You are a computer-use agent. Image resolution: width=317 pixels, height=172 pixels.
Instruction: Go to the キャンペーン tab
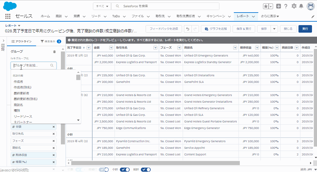(x=216, y=16)
